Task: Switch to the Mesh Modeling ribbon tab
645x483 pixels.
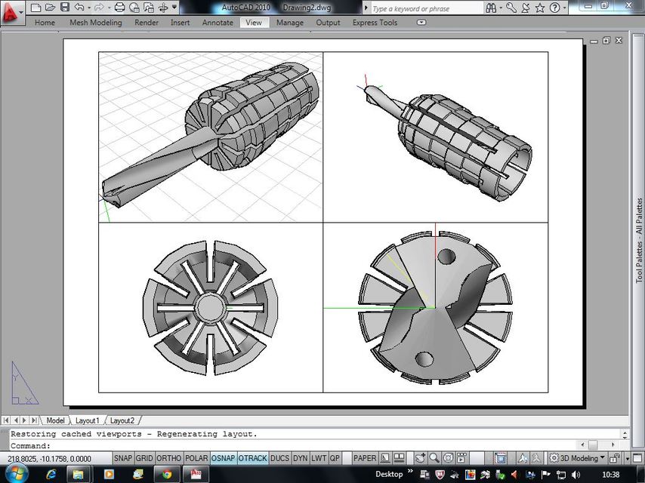Action: [95, 23]
